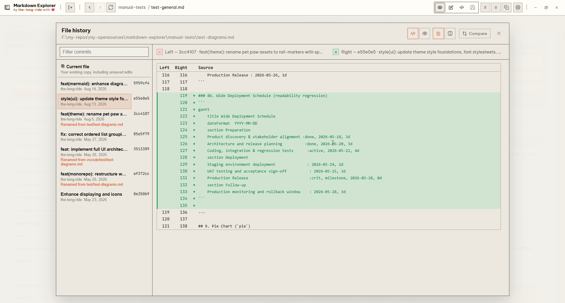Open settings with the gear icon

518,7
